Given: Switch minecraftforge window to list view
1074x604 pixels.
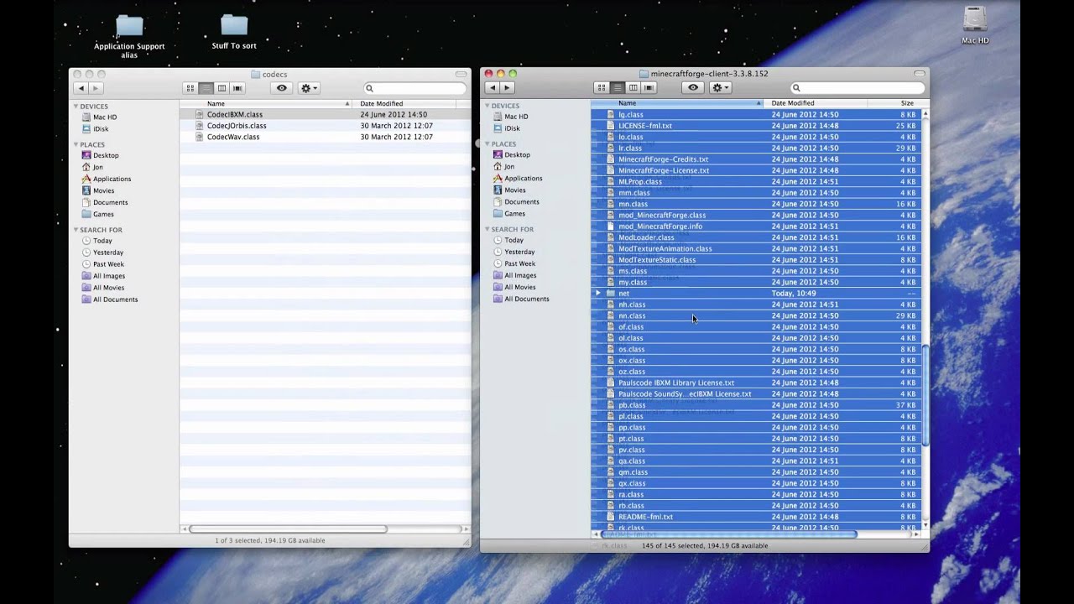Looking at the screenshot, I should click(617, 87).
